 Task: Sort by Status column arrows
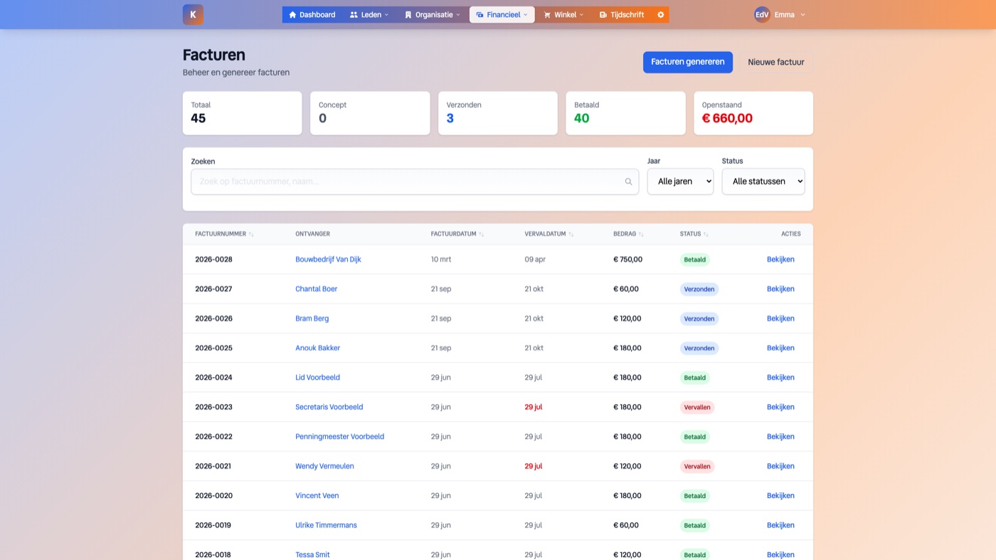coord(706,234)
